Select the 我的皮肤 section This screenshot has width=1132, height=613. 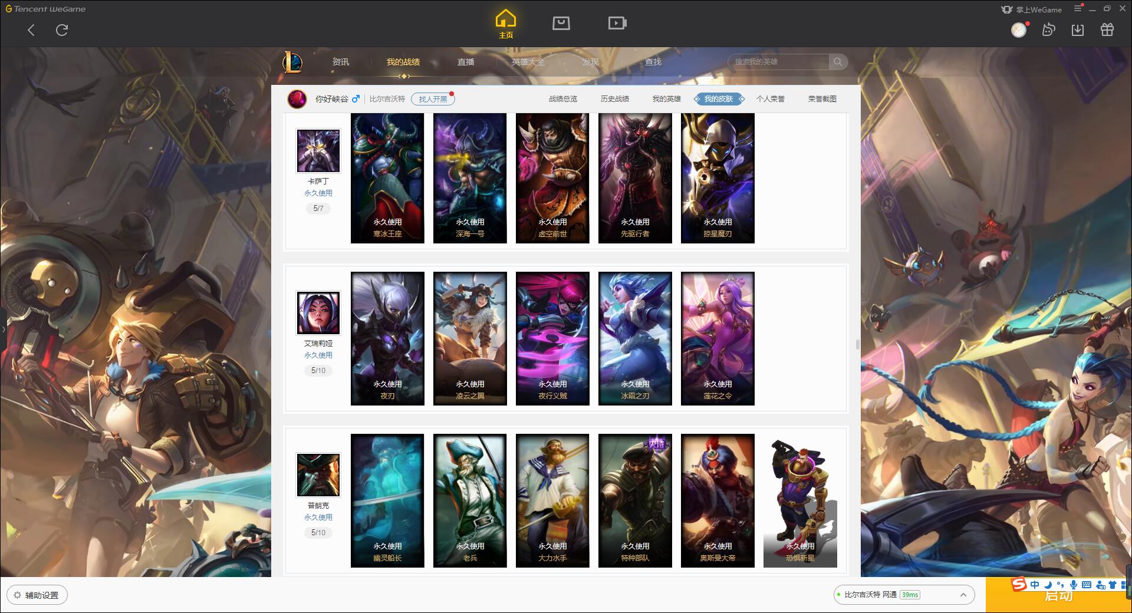719,99
